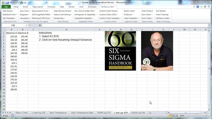Viewport: 212px width, 119px height.
Task: Click the Get Started button
Action: pos(160,11)
